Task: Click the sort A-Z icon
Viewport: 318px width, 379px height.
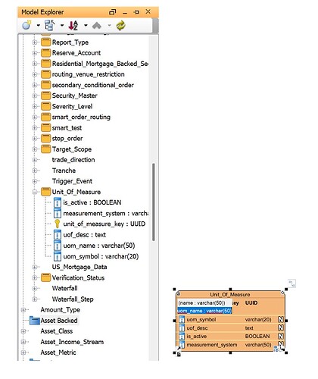Action: tap(73, 25)
